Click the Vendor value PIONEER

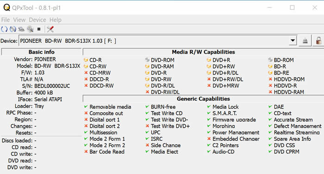tap(45, 59)
